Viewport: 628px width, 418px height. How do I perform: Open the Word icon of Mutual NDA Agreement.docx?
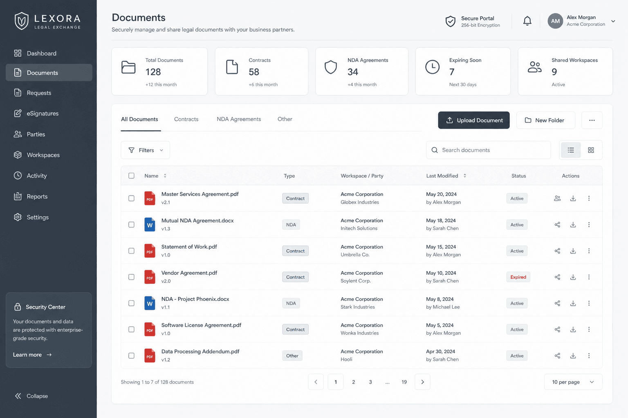point(150,225)
